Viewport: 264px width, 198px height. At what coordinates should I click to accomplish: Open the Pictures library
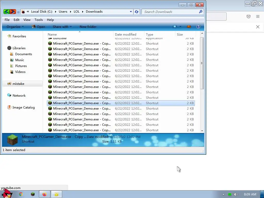(x=21, y=66)
